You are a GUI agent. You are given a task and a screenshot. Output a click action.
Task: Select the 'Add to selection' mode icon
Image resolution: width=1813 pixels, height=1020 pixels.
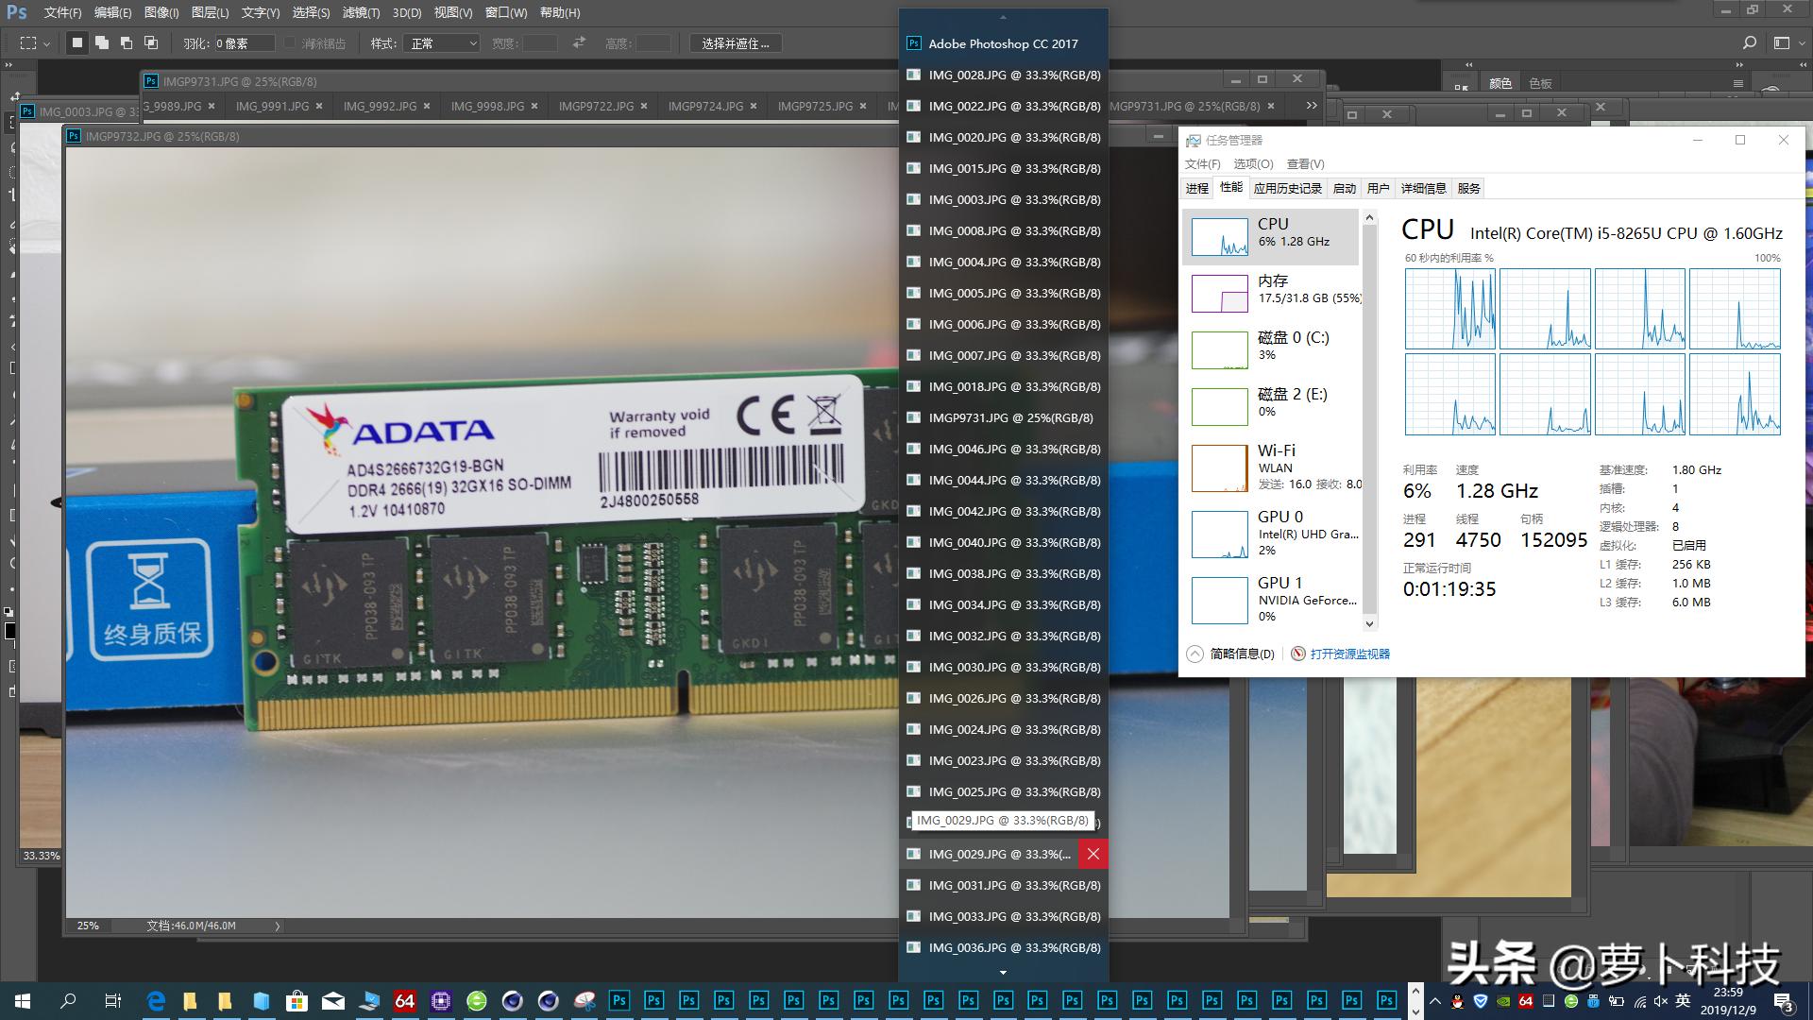102,42
